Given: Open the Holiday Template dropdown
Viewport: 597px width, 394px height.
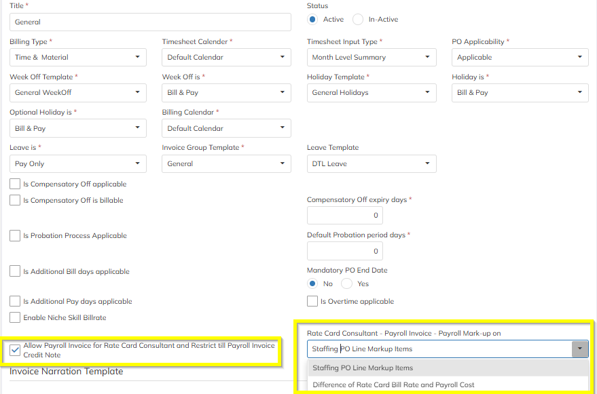Looking at the screenshot, I should click(371, 93).
